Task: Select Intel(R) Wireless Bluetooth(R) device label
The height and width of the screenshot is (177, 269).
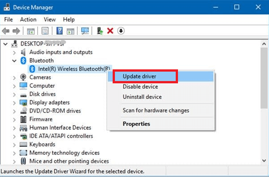Action: click(74, 69)
